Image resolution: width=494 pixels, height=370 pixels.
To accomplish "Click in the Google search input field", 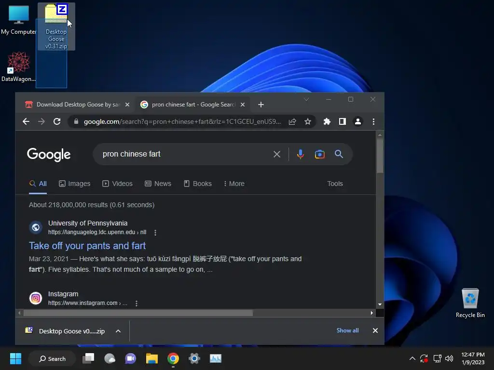I will [186, 154].
